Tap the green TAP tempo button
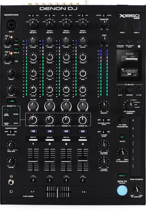 click(x=122, y=137)
